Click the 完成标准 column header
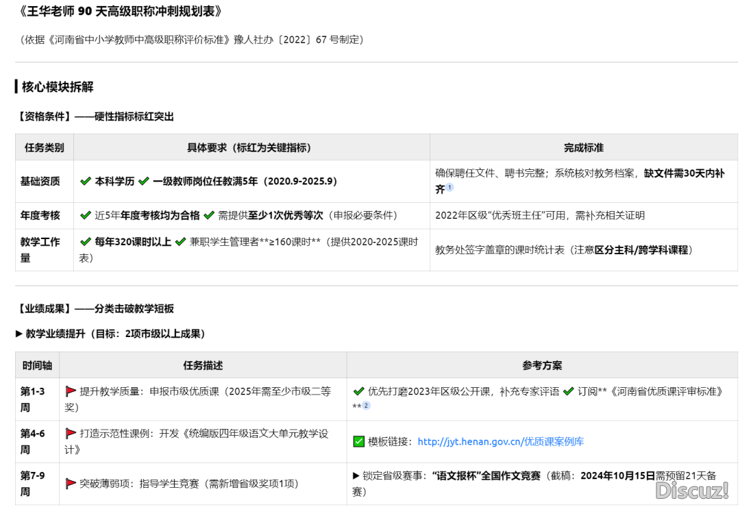The height and width of the screenshot is (507, 740). tap(584, 148)
